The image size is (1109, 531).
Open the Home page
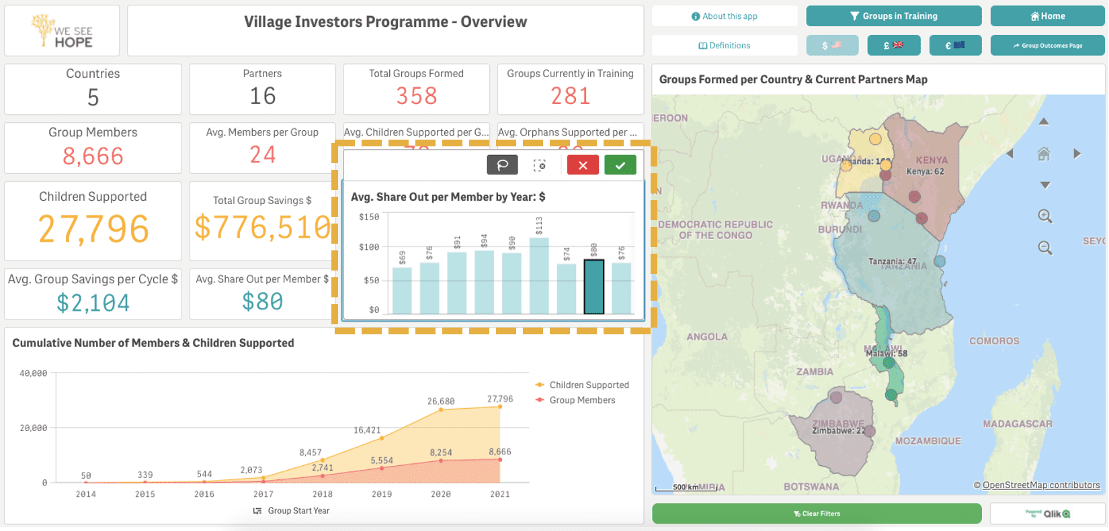click(x=1047, y=16)
